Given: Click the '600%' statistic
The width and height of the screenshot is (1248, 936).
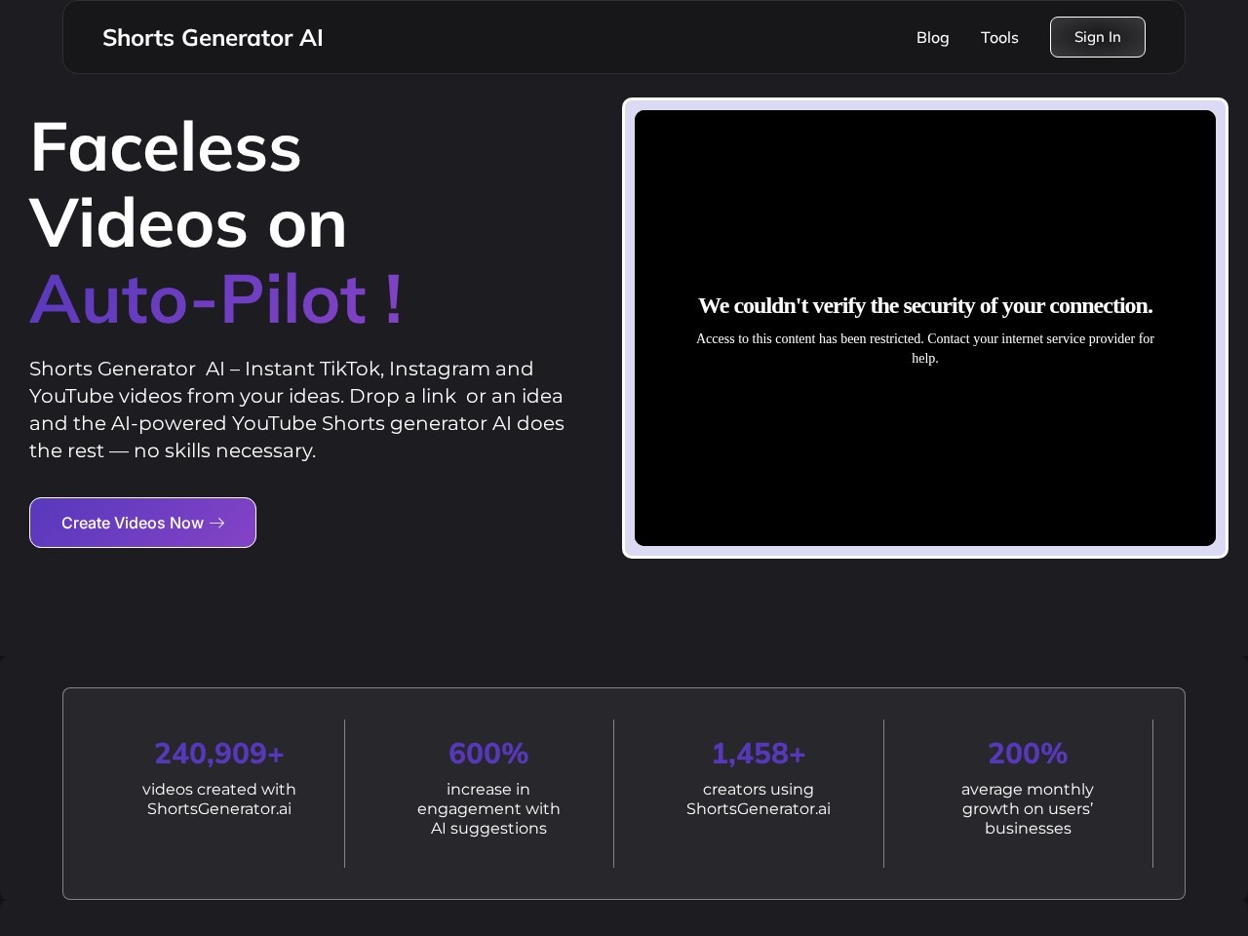Looking at the screenshot, I should tap(488, 753).
